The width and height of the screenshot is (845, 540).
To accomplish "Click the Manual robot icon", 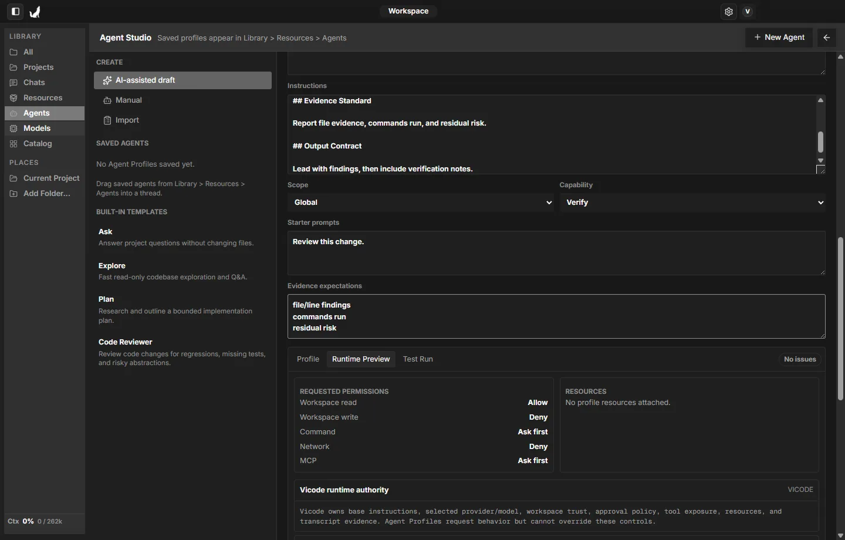I will 107,100.
